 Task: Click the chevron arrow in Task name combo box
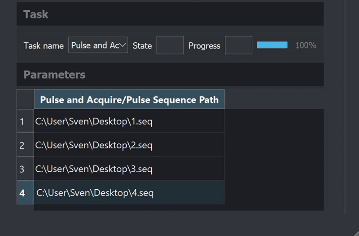point(123,45)
